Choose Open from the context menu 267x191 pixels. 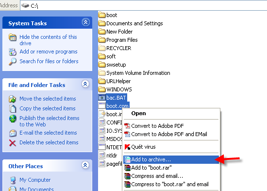[x=138, y=113]
